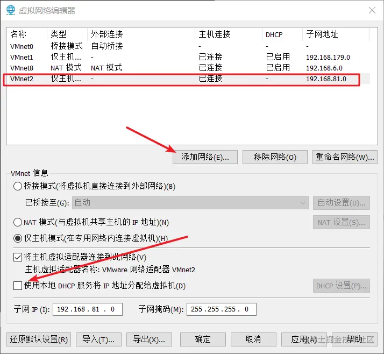Click the 子网地址 column header
Screen dimensions: 384x354
pos(336,34)
